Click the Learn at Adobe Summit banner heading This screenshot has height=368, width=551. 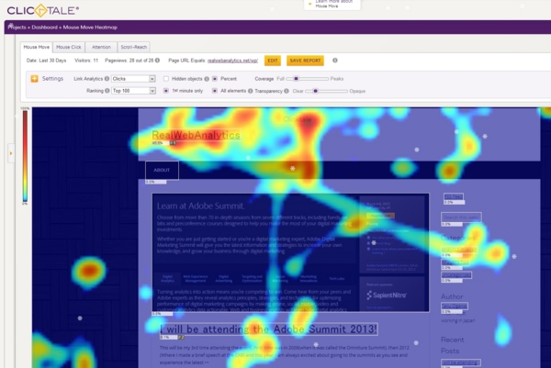(x=200, y=206)
